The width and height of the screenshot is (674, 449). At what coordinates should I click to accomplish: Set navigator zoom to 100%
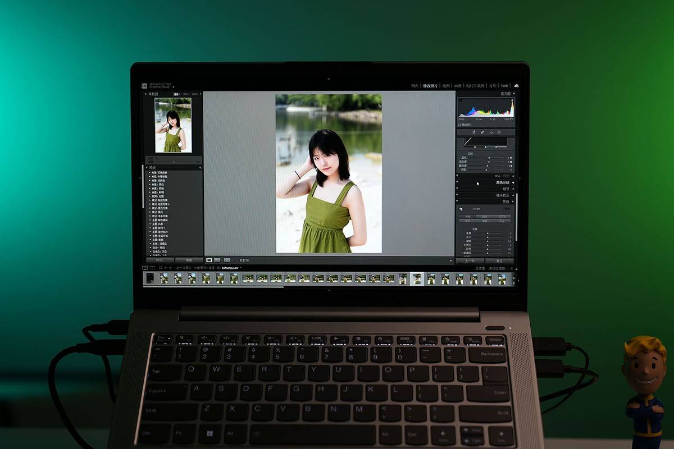point(186,94)
